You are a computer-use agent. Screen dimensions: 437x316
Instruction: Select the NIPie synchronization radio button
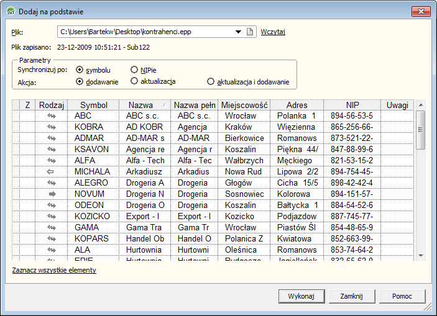pos(134,70)
